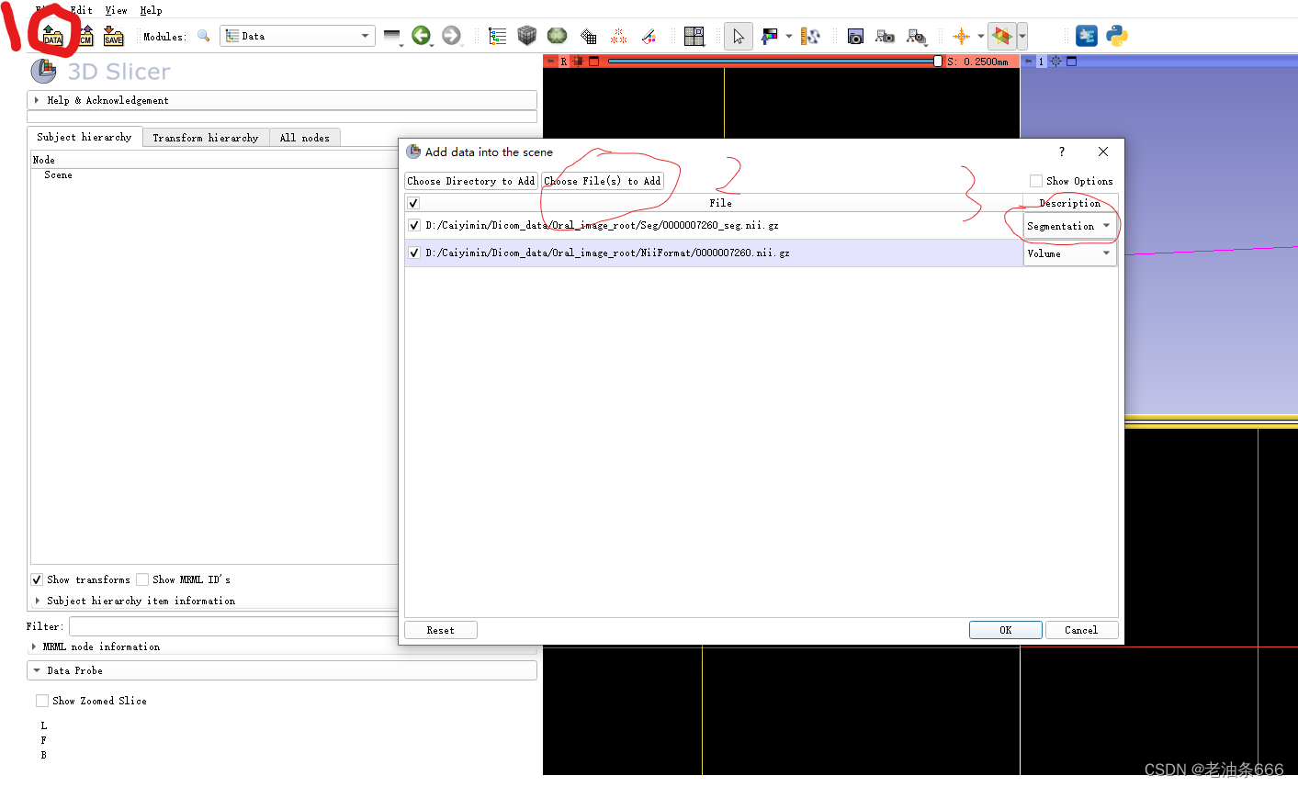The width and height of the screenshot is (1298, 787).
Task: Click the Save scene toolbar icon
Action: point(113,37)
